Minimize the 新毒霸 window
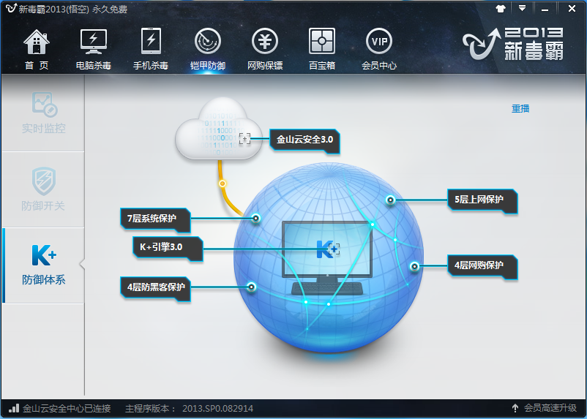The height and width of the screenshot is (419, 587). [545, 9]
